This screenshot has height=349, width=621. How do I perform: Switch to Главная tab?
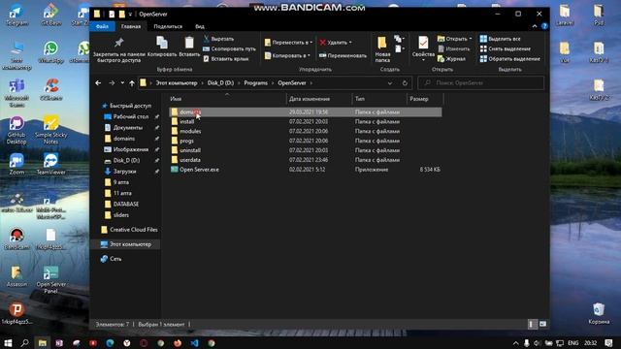(131, 26)
